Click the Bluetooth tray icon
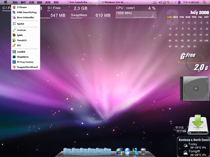Image resolution: width=210 pixels, height=157 pixels. click(179, 2)
